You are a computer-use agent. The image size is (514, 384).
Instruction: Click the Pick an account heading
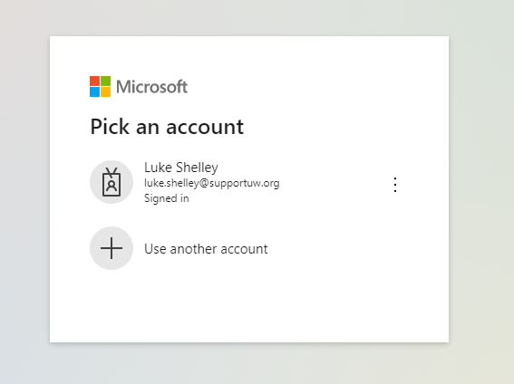[x=167, y=127]
